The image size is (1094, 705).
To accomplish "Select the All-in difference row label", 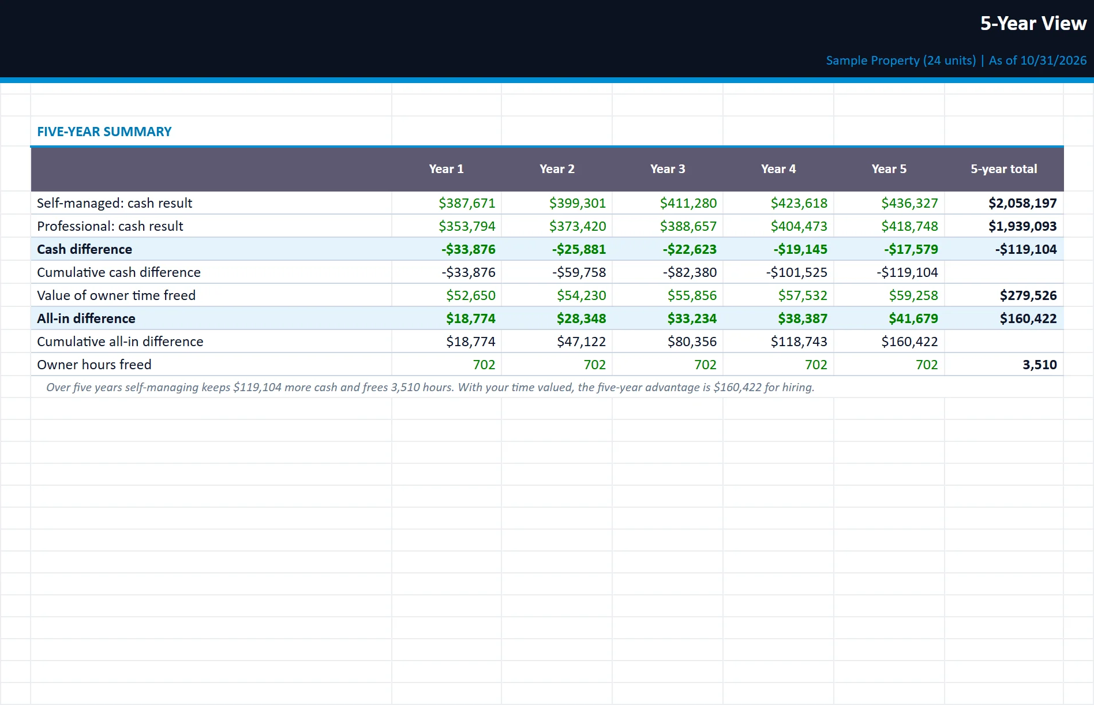I will [x=87, y=318].
